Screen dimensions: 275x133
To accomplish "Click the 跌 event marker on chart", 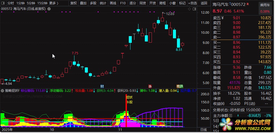I will 182,86.
